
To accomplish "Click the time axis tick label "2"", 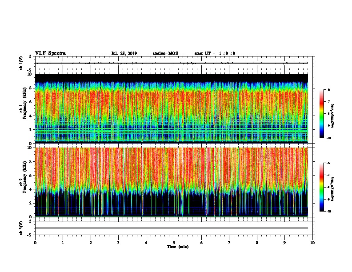I will pyautogui.click(x=91, y=243).
